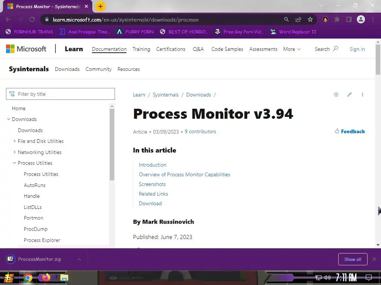Bookmark this page with the star icon

(x=310, y=20)
